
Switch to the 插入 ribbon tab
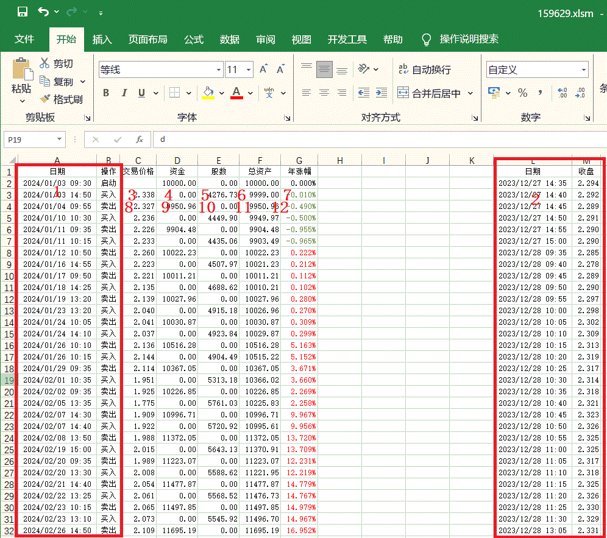[x=102, y=40]
